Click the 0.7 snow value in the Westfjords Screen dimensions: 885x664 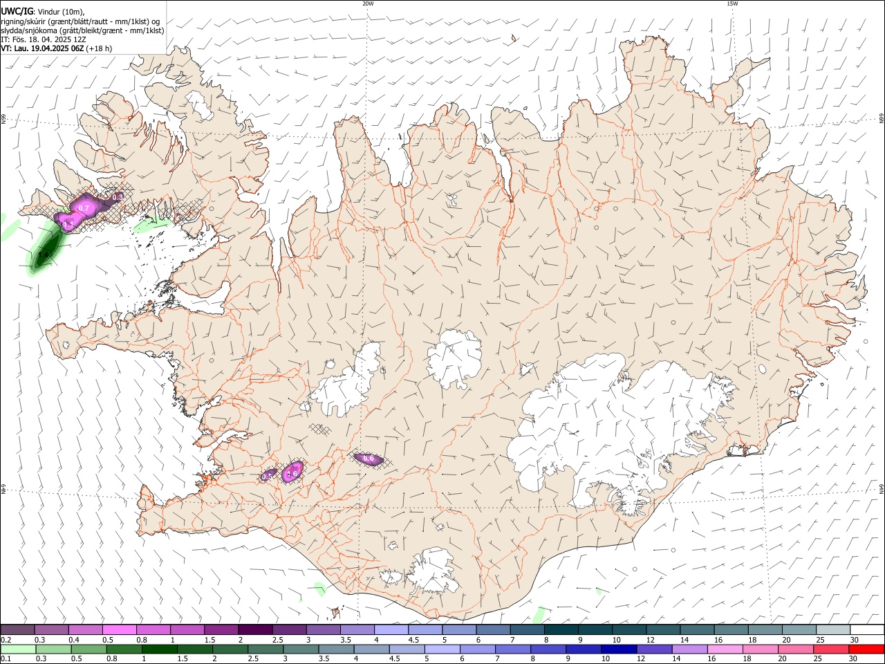[84, 207]
